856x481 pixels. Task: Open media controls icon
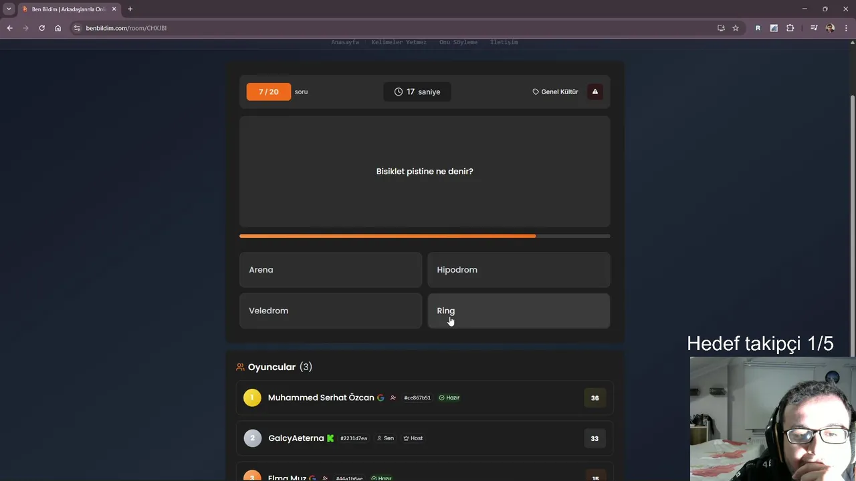point(814,28)
